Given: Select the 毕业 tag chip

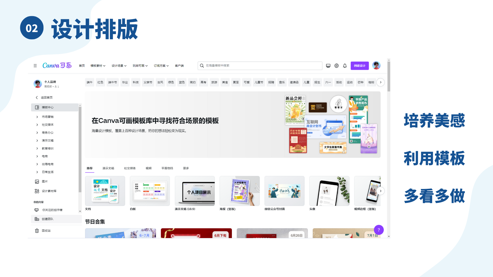Looking at the screenshot, I should 125,82.
